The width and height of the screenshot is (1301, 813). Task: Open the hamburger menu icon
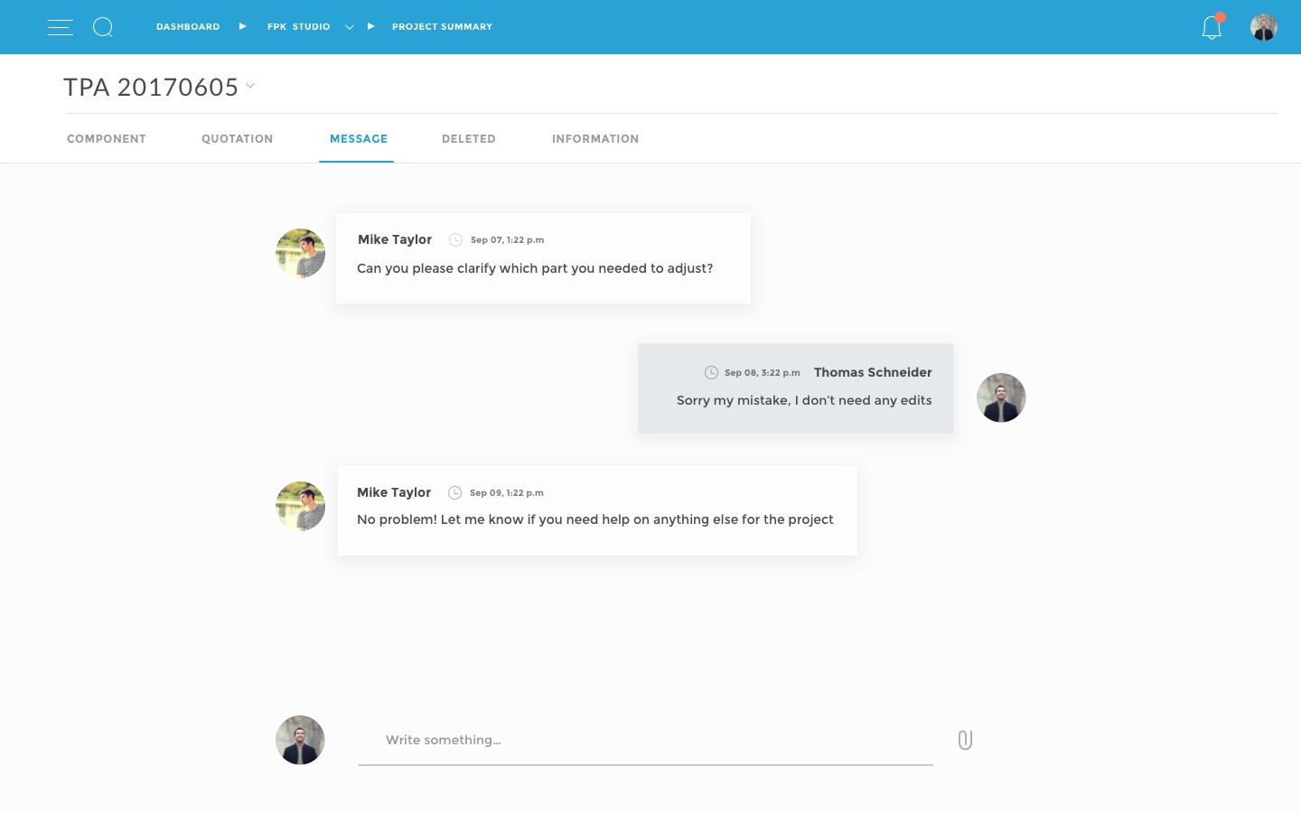pyautogui.click(x=61, y=27)
